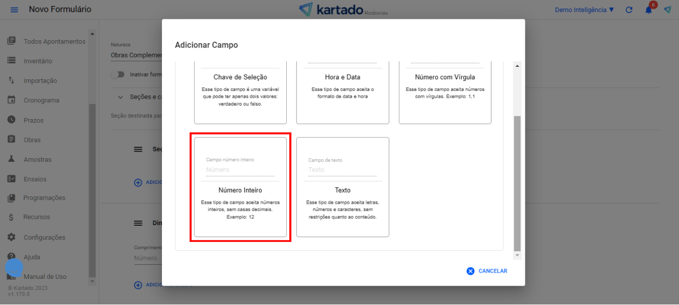Choose the Hora e Data field type
The width and height of the screenshot is (679, 305).
tap(343, 91)
